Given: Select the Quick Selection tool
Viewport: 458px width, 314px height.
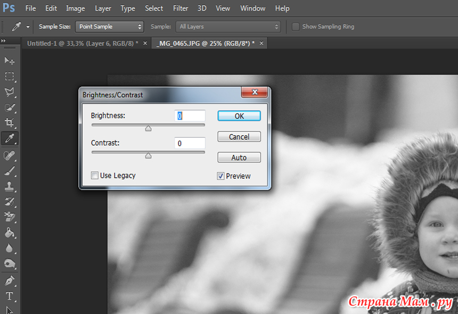Looking at the screenshot, I should [x=10, y=108].
